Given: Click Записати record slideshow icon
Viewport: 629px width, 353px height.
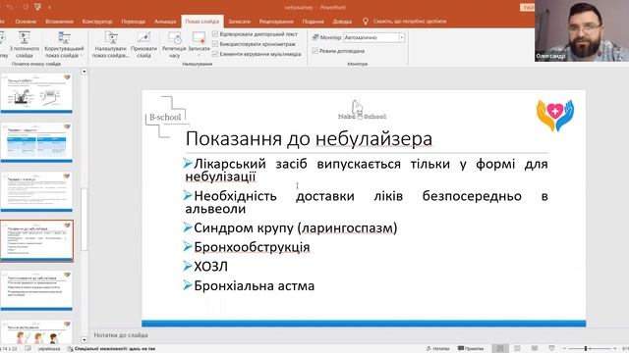Looking at the screenshot, I should point(199,38).
